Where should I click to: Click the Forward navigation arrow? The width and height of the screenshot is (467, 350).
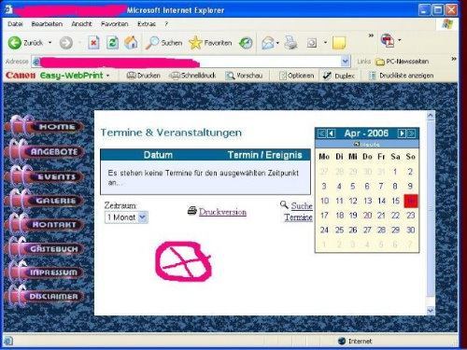65,43
